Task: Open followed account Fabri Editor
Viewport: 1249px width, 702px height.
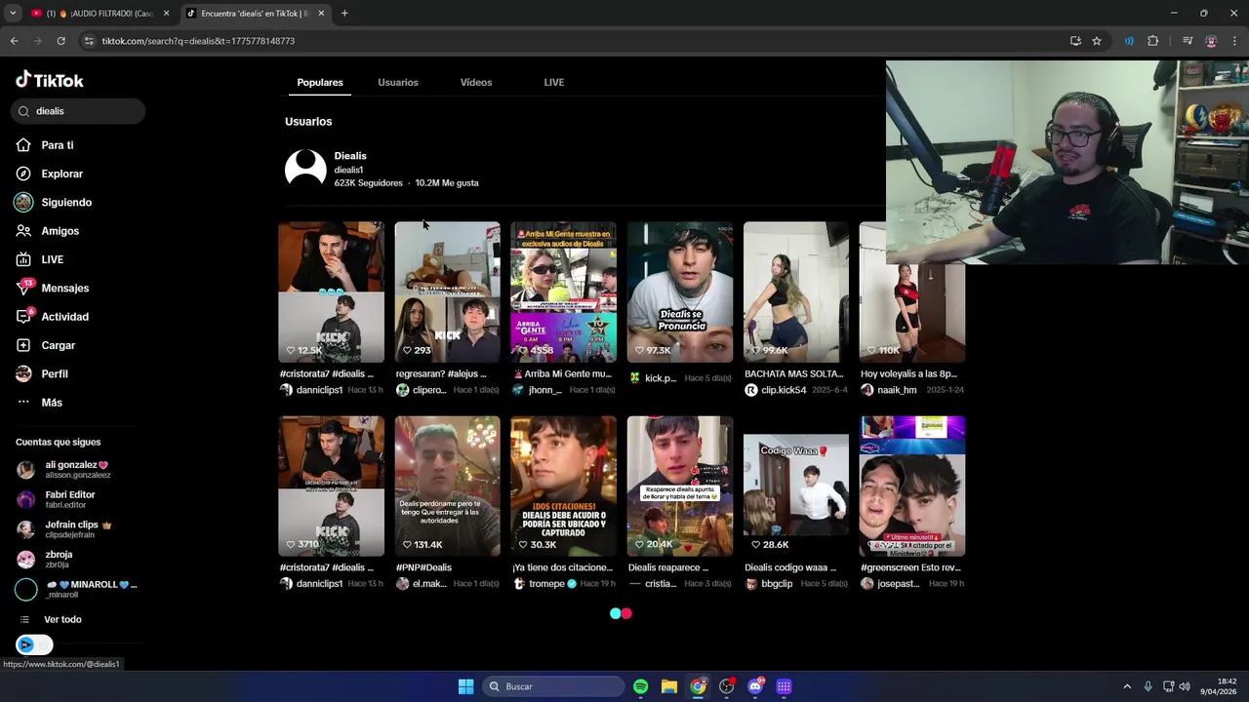Action: pyautogui.click(x=70, y=499)
